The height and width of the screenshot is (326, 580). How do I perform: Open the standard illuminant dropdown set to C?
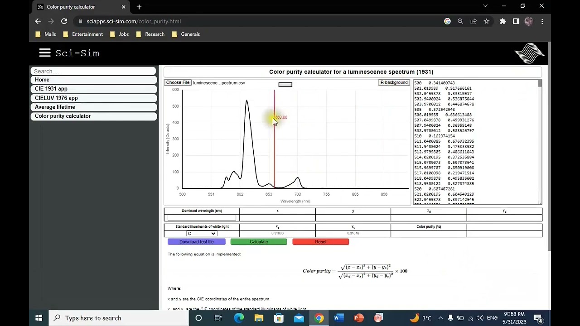(x=202, y=234)
